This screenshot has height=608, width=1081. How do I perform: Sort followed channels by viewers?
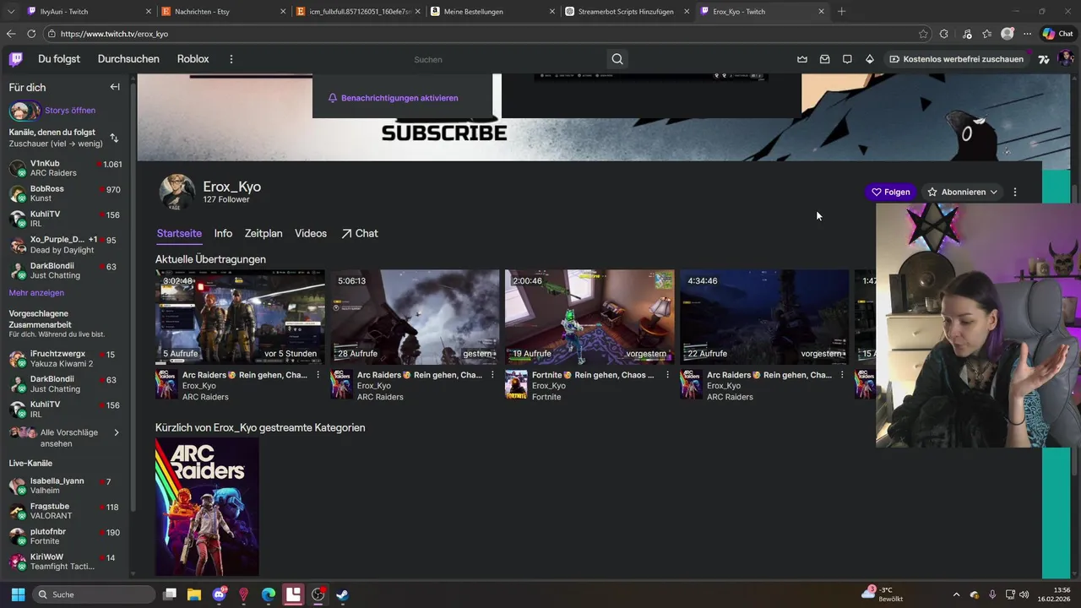(114, 138)
